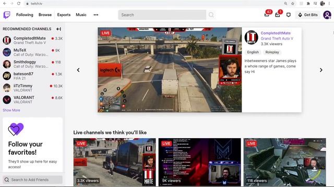The height and width of the screenshot is (187, 334).
Task: Click the browser forward arrow
Action: coord(11,4)
